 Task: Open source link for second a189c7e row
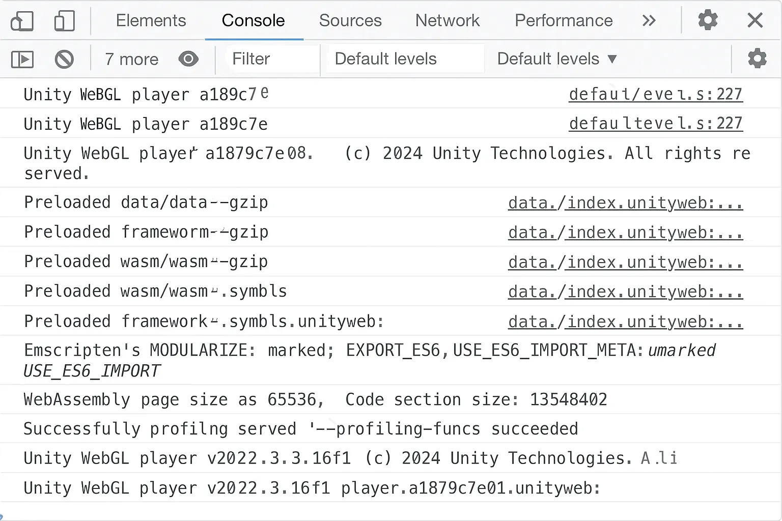point(656,124)
